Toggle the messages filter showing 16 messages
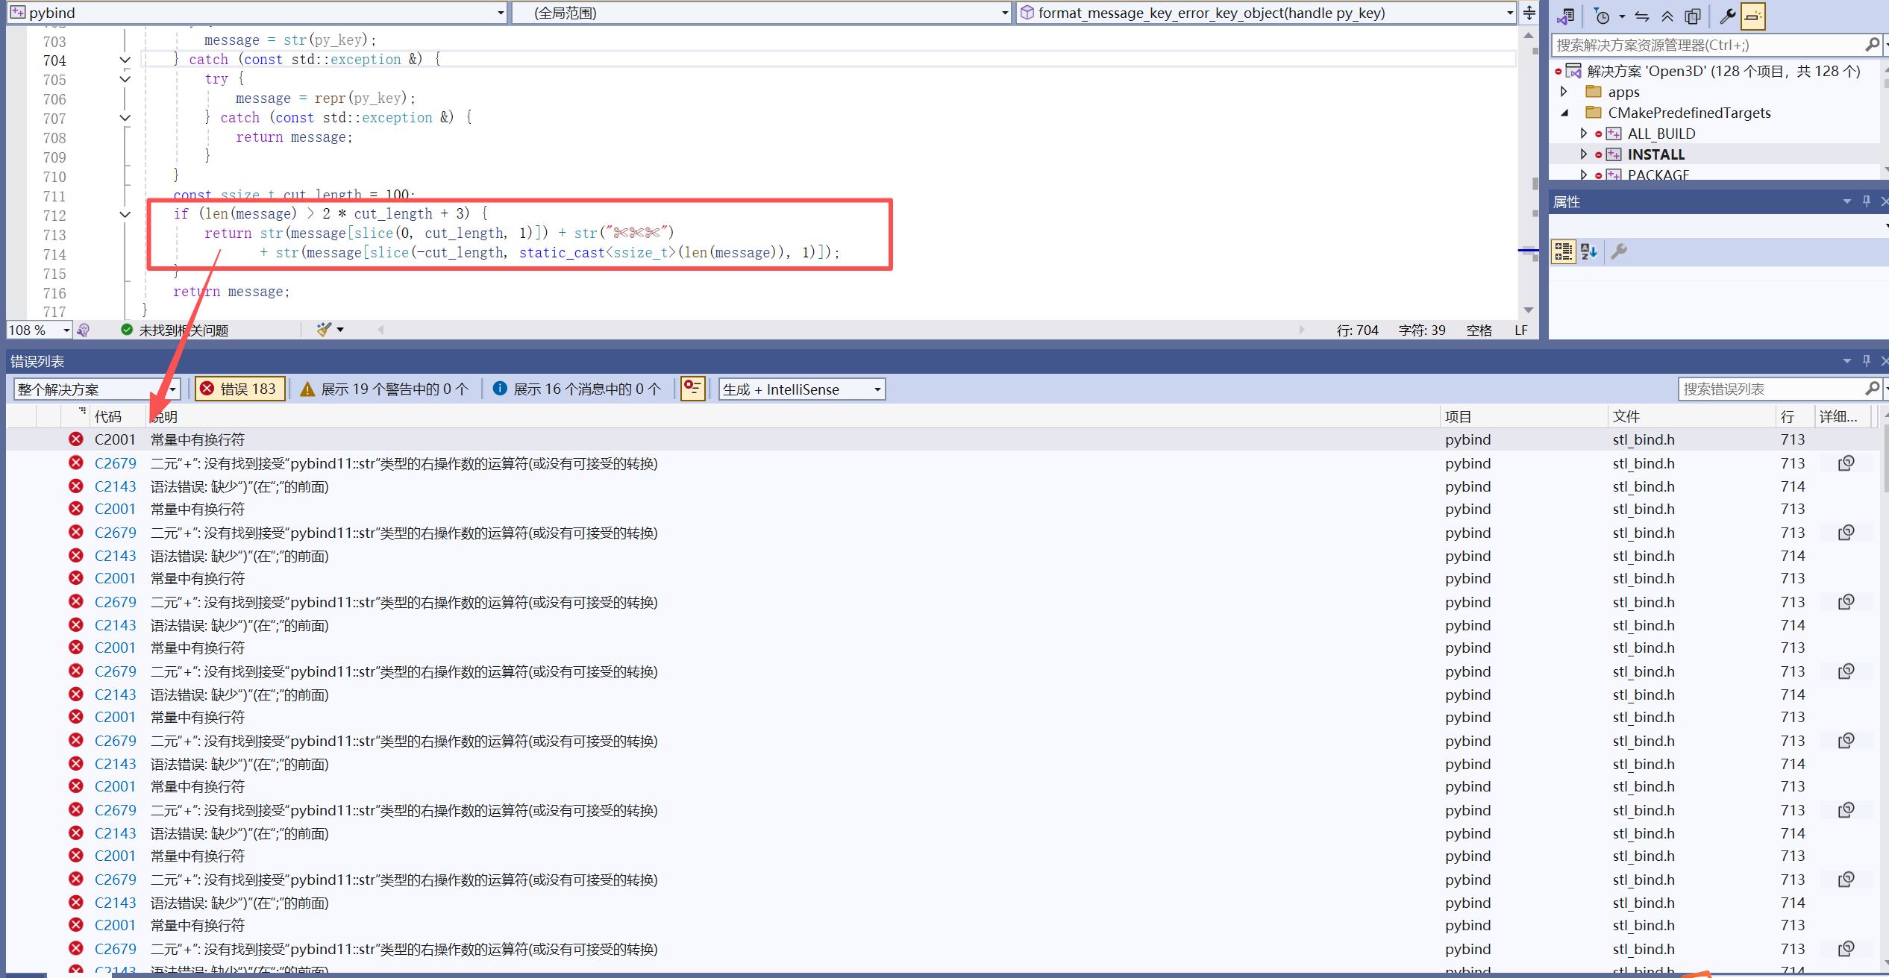Viewport: 1889px width, 978px height. tap(577, 389)
